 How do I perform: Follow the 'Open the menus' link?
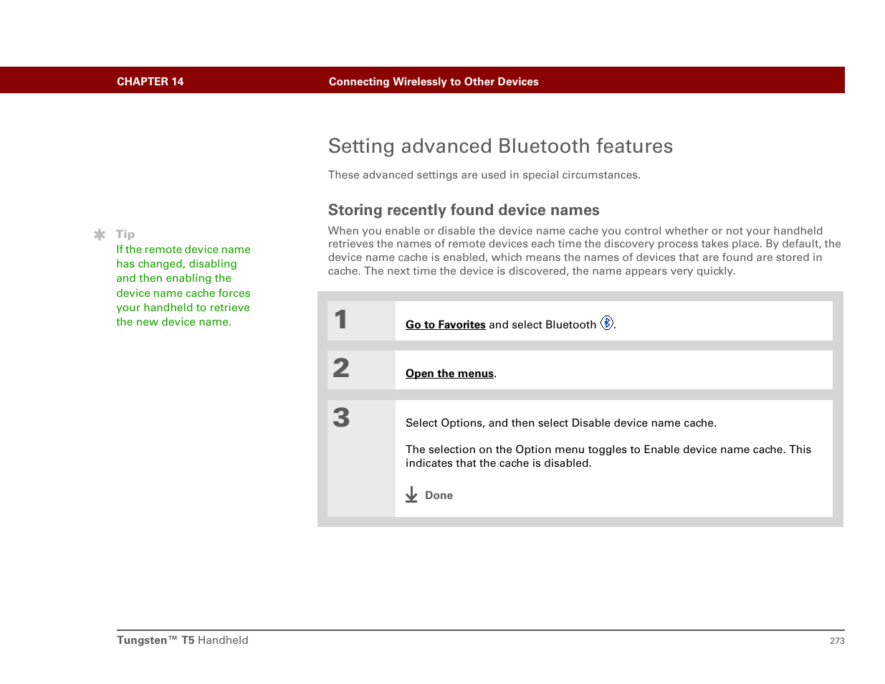click(449, 374)
